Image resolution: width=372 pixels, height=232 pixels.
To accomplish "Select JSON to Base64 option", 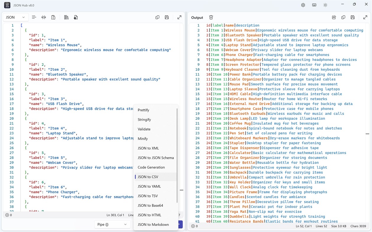I will pyautogui.click(x=156, y=205).
